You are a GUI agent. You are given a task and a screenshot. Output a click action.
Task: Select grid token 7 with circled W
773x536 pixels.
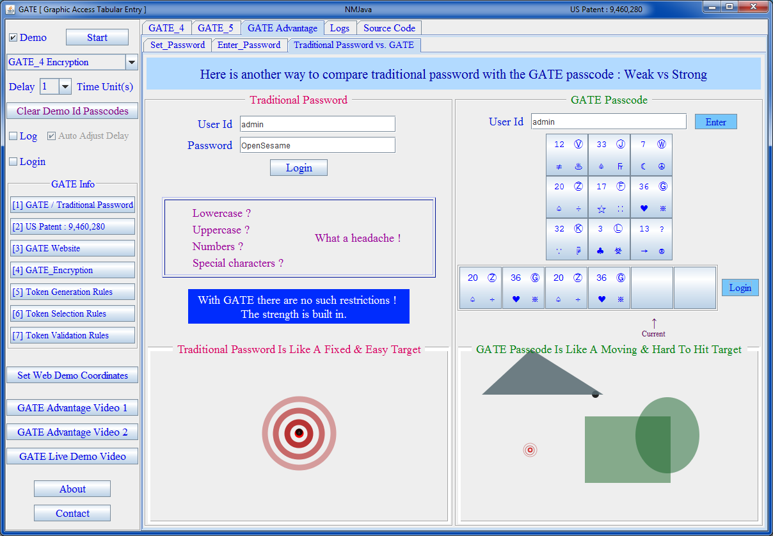point(651,155)
